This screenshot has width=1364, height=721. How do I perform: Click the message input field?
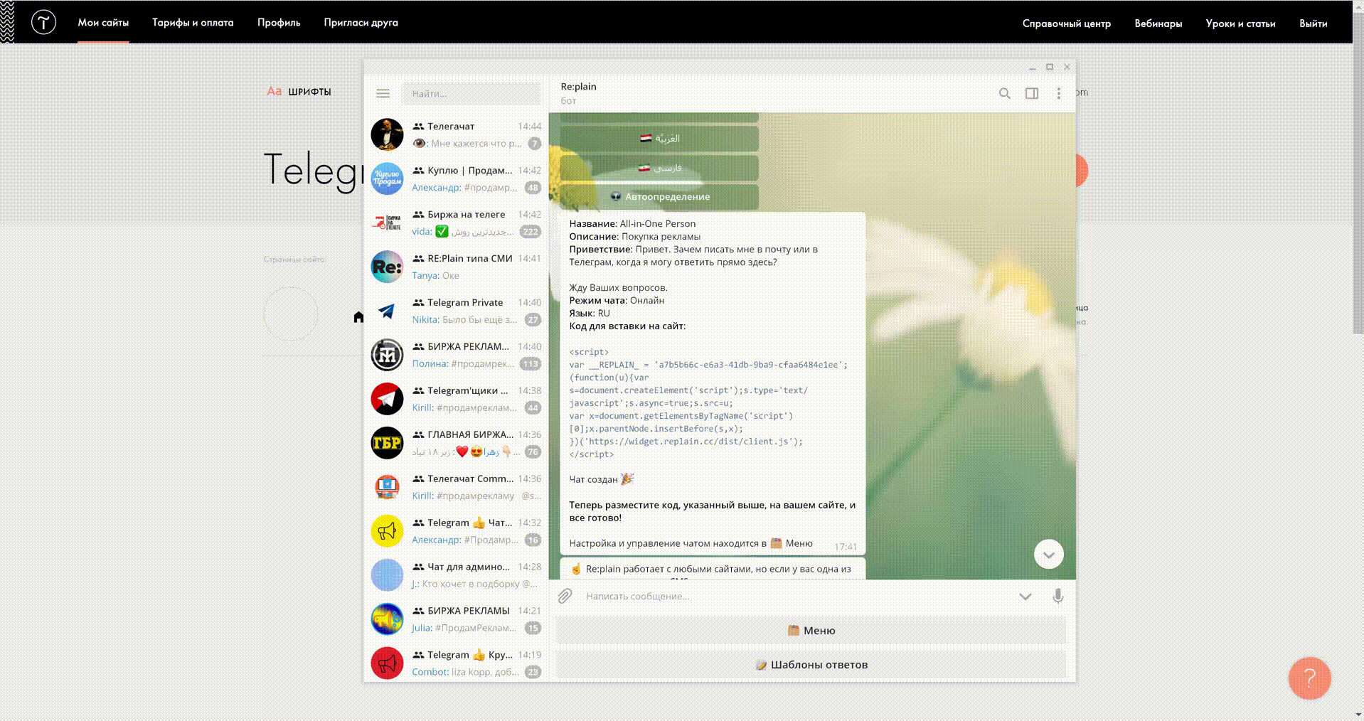796,596
